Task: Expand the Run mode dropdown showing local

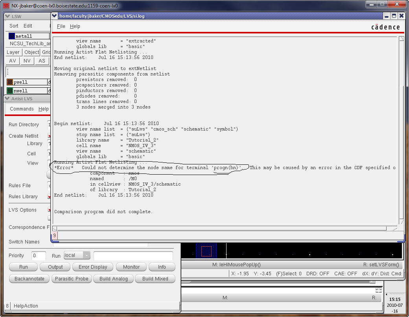Action: (87, 255)
